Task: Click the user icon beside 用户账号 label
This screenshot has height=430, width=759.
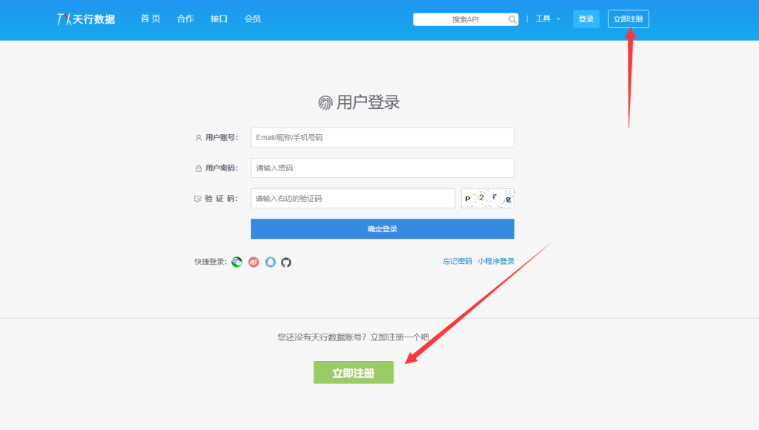Action: pyautogui.click(x=198, y=137)
